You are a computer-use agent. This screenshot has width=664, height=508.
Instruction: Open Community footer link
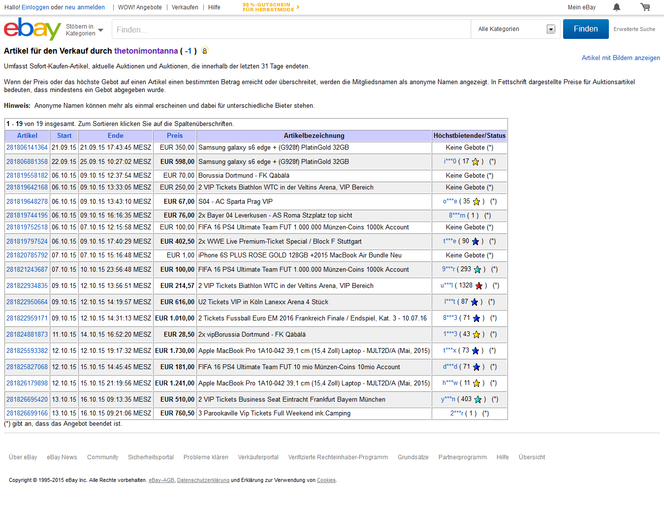(x=103, y=457)
